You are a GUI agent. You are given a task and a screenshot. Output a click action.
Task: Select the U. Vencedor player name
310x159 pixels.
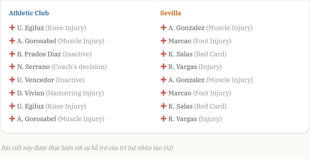(x=35, y=80)
